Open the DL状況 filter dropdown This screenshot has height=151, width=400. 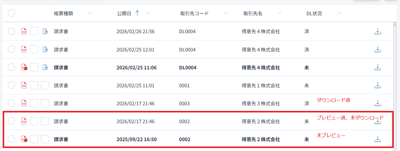pyautogui.click(x=339, y=13)
